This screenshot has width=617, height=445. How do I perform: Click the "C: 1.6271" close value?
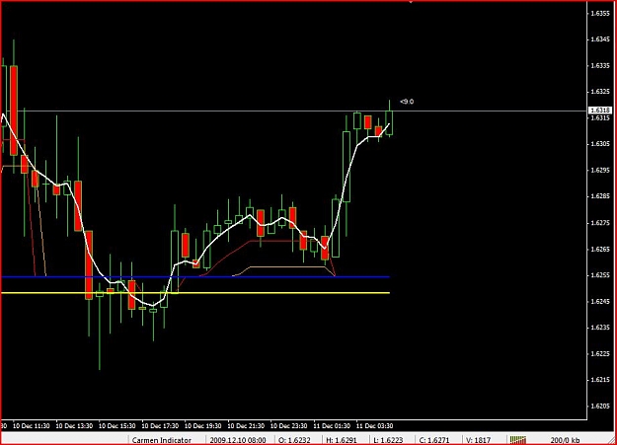tap(436, 440)
